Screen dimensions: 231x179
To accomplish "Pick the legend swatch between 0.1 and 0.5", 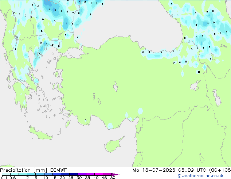I will click(6, 174).
